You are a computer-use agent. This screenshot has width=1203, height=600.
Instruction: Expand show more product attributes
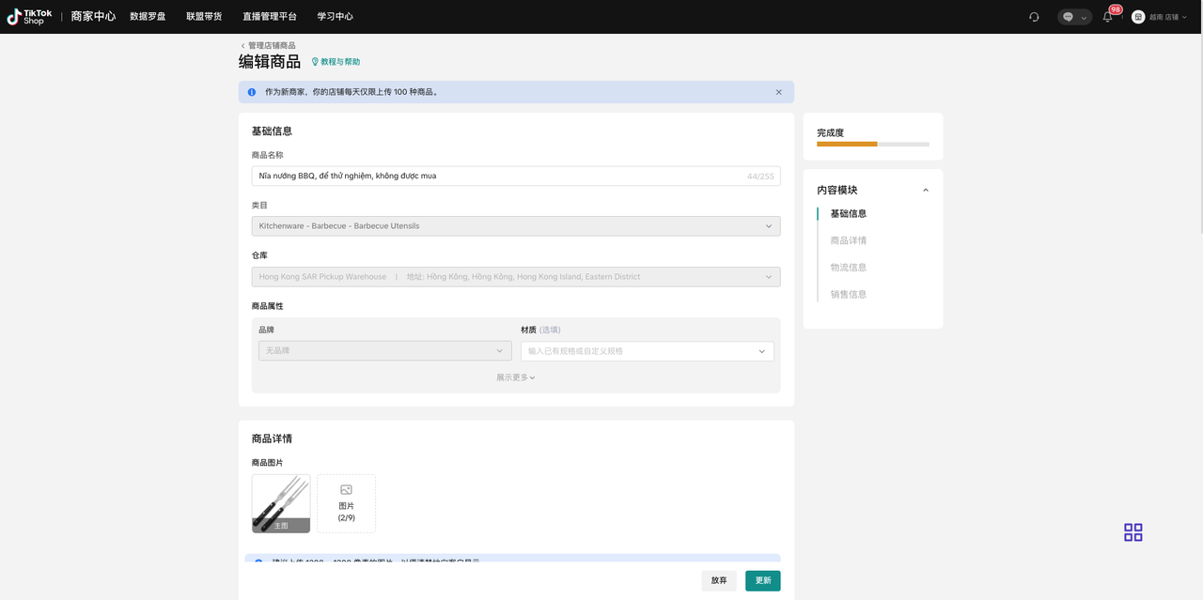click(x=515, y=377)
